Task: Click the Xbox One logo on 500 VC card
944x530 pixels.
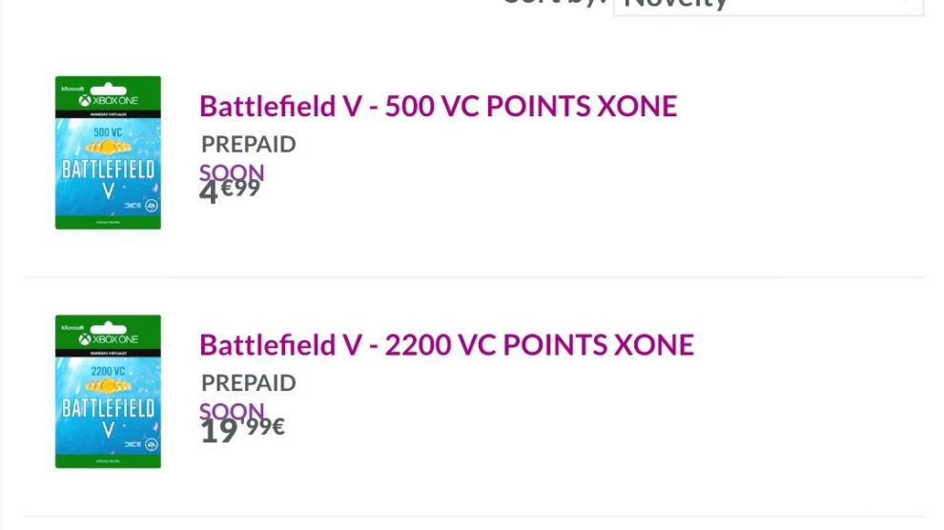Action: (x=108, y=100)
